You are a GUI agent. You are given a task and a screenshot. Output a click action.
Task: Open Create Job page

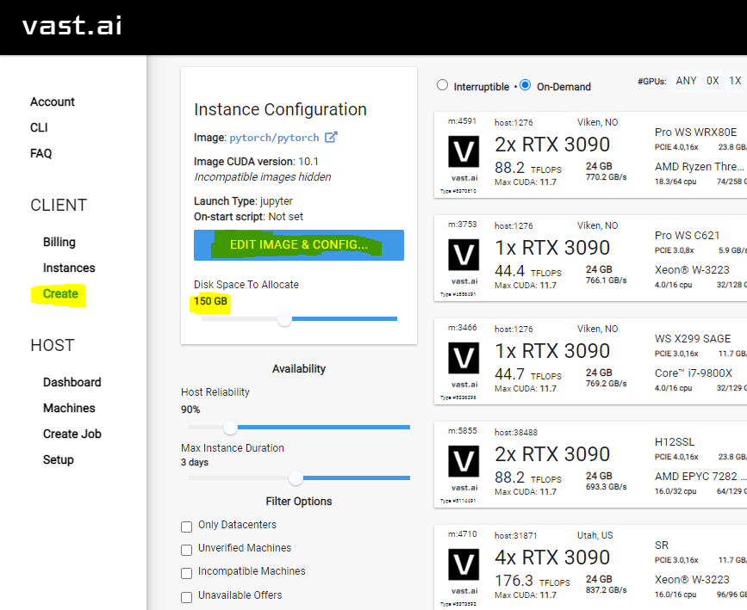(72, 434)
